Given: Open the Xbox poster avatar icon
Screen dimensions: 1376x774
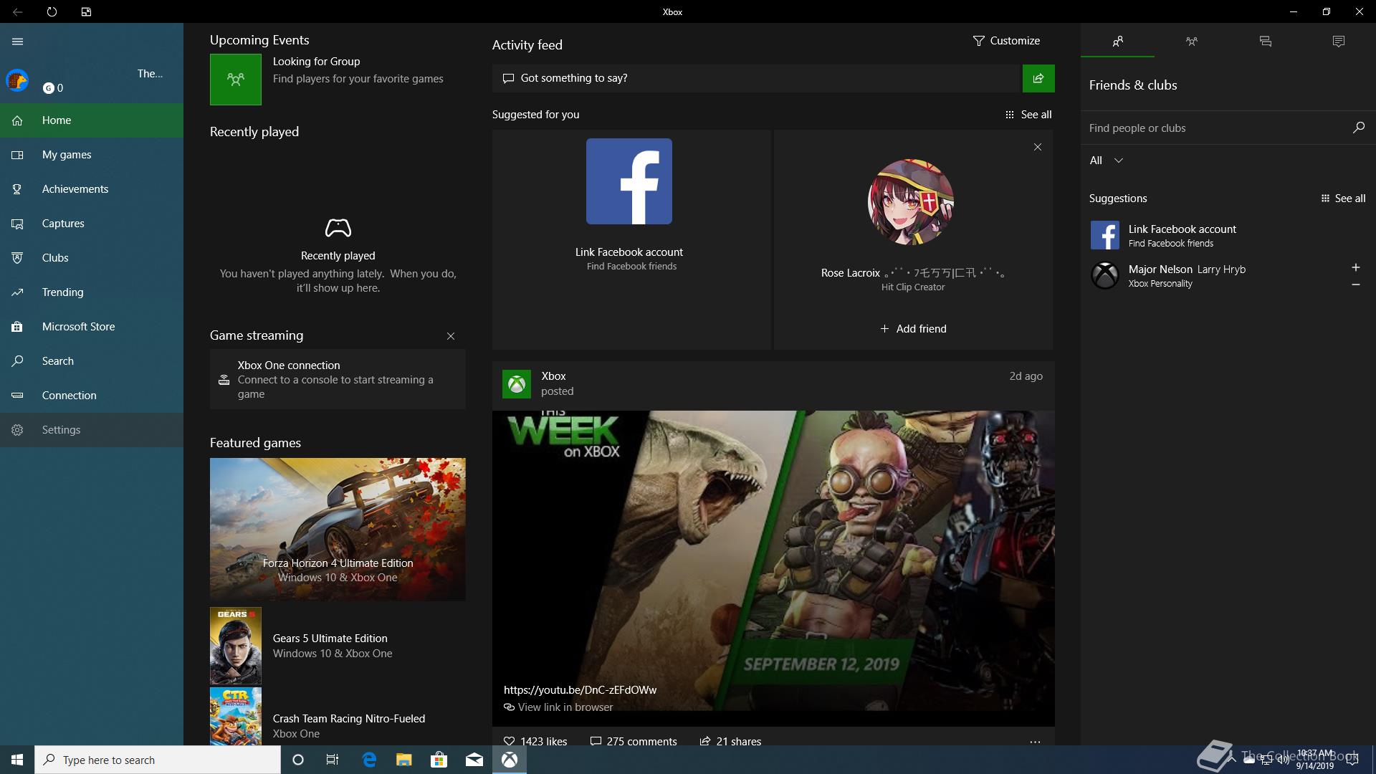Looking at the screenshot, I should 517,384.
